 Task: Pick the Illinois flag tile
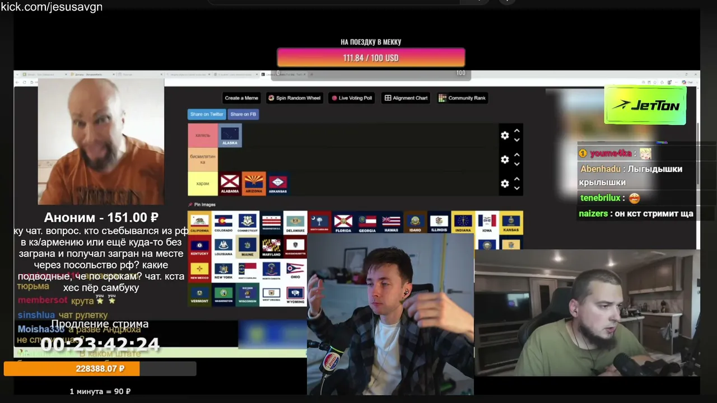click(x=439, y=223)
